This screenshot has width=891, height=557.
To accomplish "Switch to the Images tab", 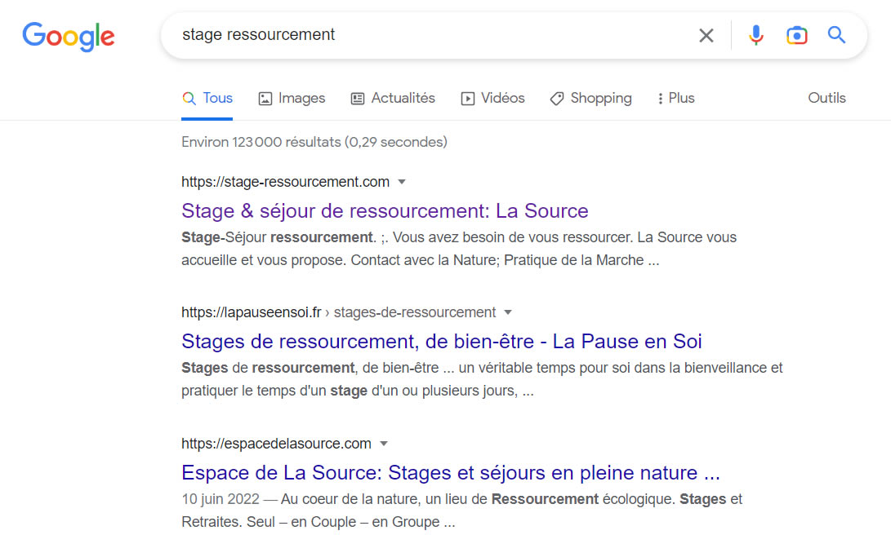I will [292, 99].
